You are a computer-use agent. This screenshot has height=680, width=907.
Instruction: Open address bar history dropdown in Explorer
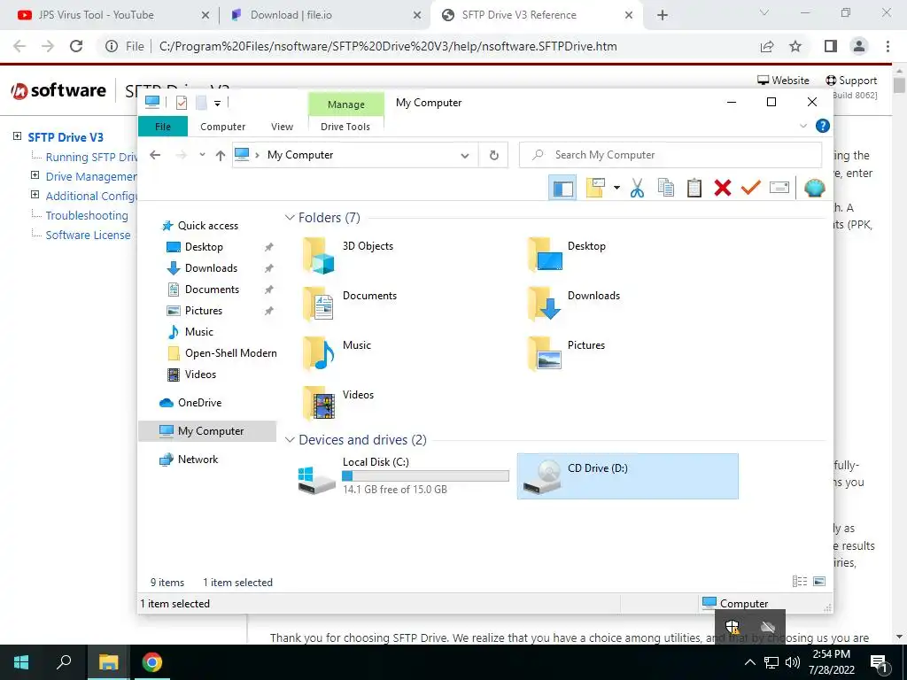tap(464, 155)
